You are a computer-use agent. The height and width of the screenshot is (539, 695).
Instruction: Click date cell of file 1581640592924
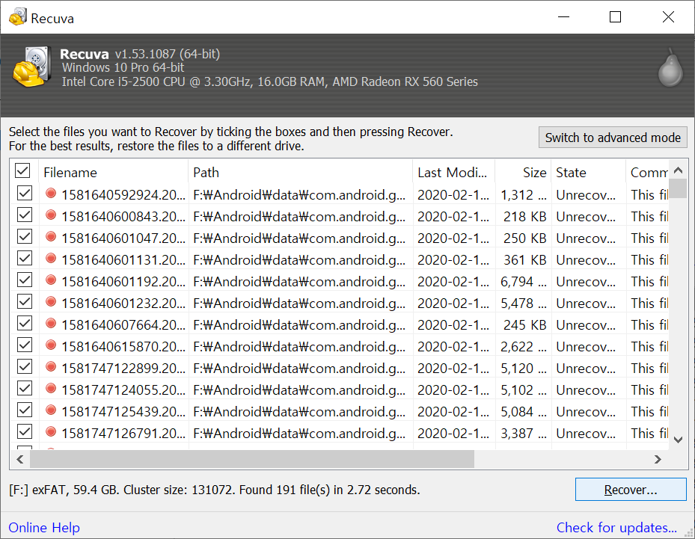click(453, 195)
